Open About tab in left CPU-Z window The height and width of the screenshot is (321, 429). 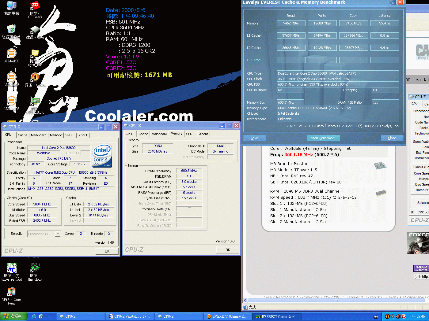pyautogui.click(x=83, y=135)
